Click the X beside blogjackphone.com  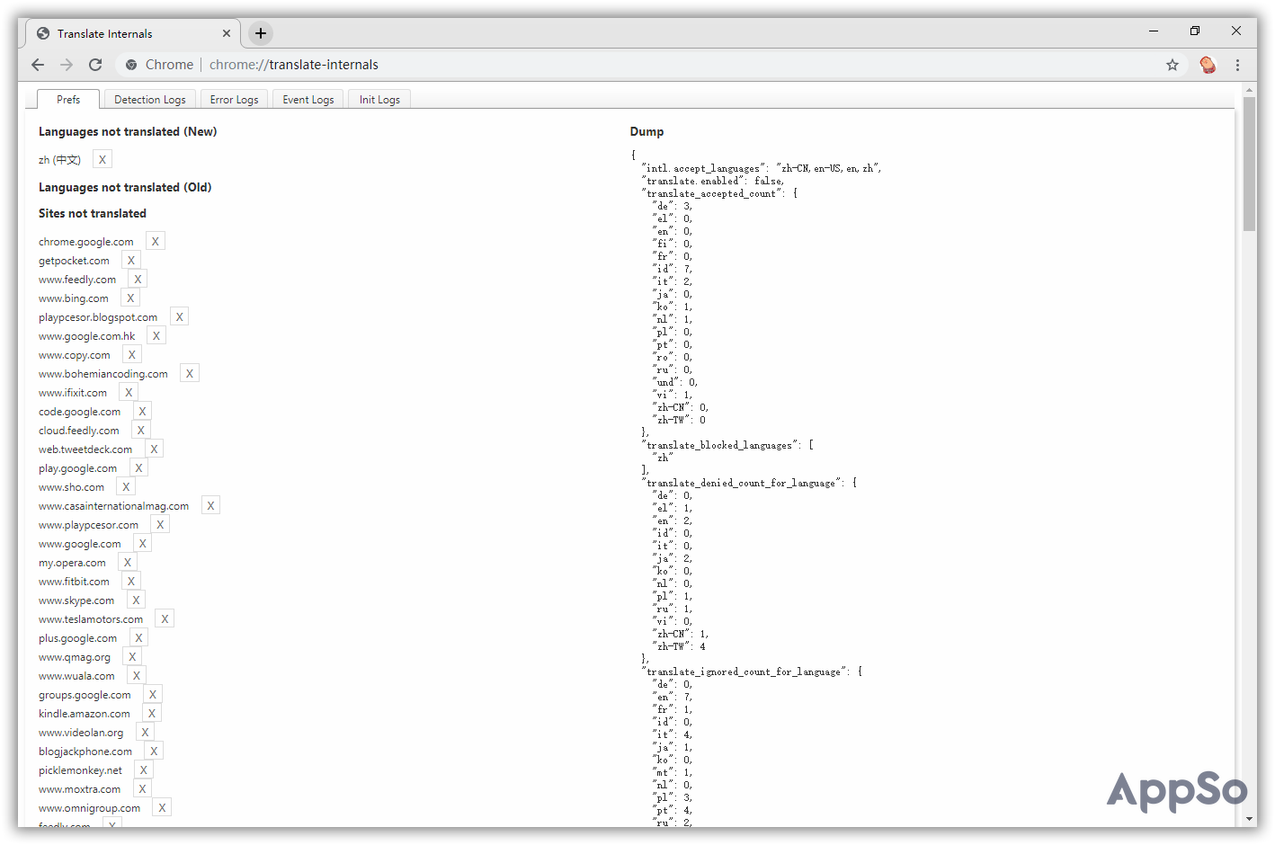pyautogui.click(x=154, y=752)
